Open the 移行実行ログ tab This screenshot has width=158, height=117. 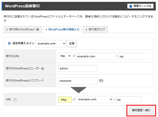pos(95,29)
